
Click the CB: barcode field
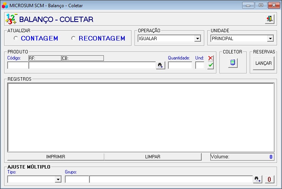83,58
